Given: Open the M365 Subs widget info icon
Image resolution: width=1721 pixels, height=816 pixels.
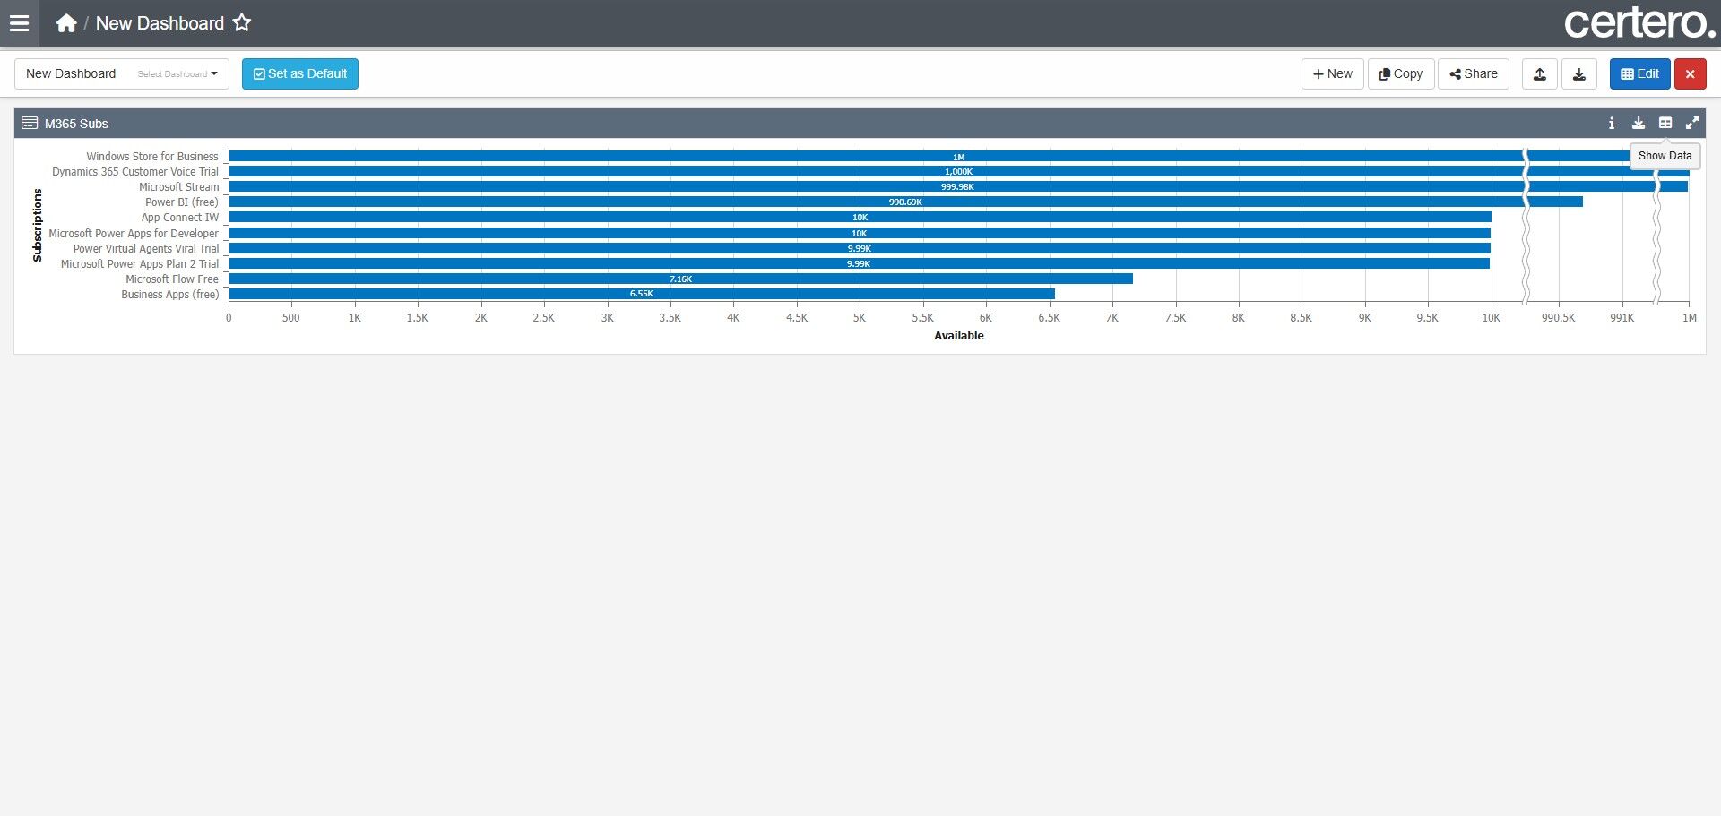Looking at the screenshot, I should click(1612, 124).
